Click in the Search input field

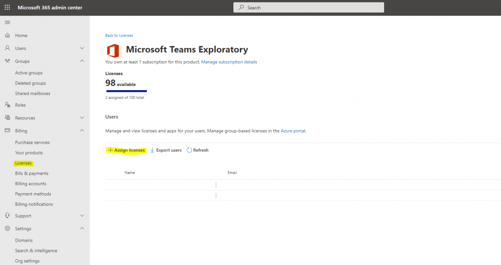coord(309,7)
